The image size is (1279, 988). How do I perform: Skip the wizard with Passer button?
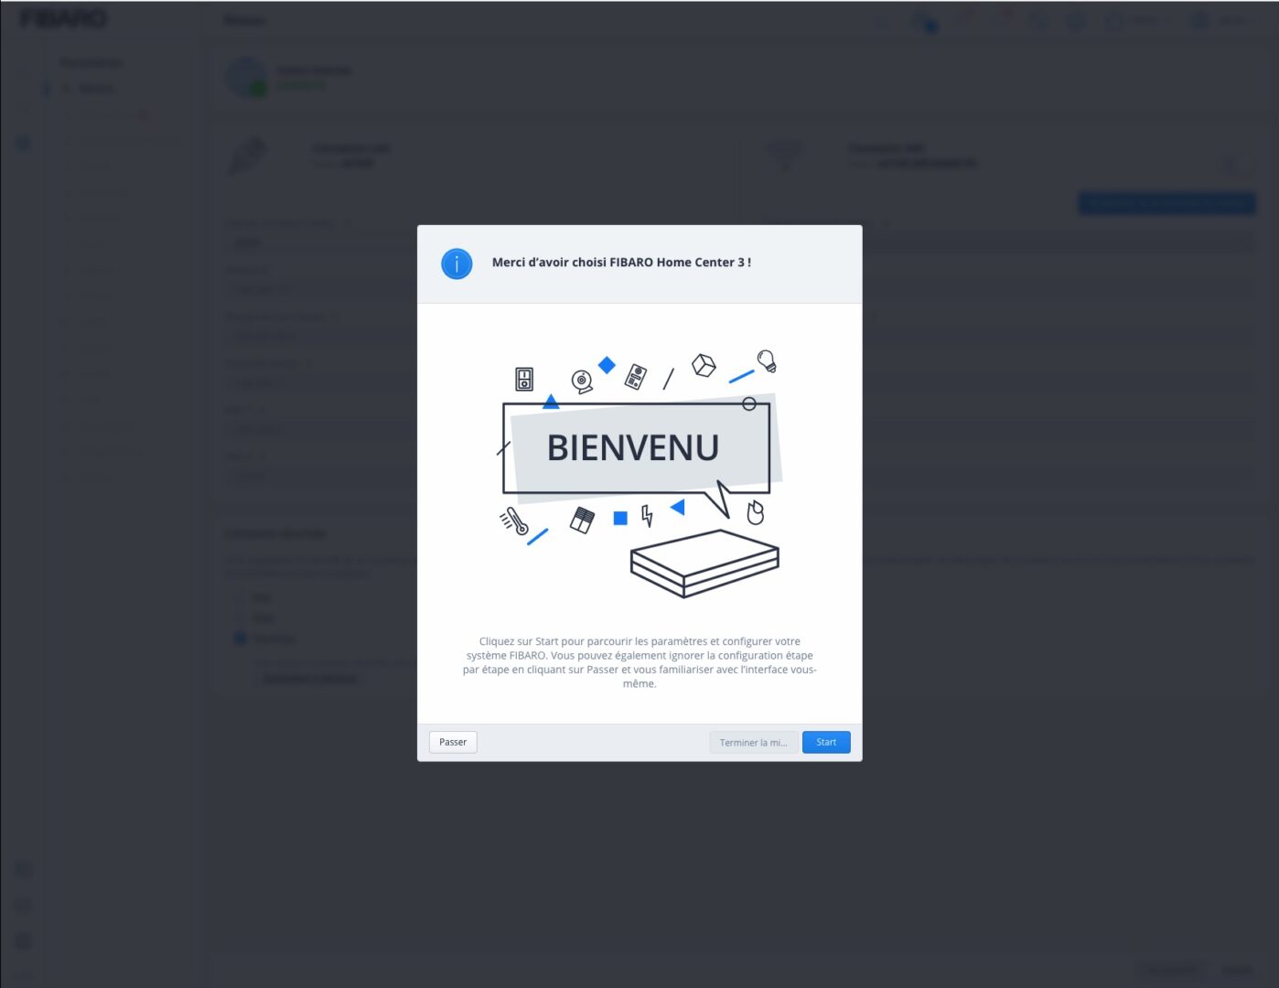tap(453, 742)
